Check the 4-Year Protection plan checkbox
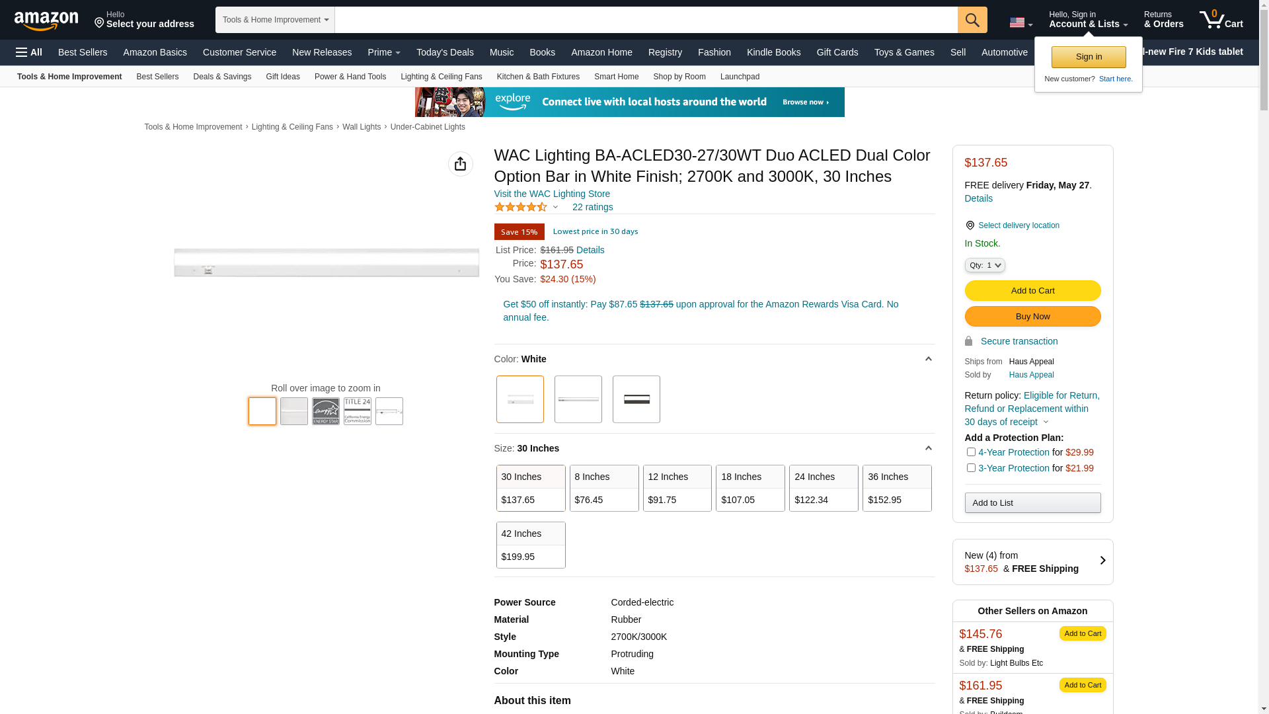The image size is (1269, 714). point(971,452)
